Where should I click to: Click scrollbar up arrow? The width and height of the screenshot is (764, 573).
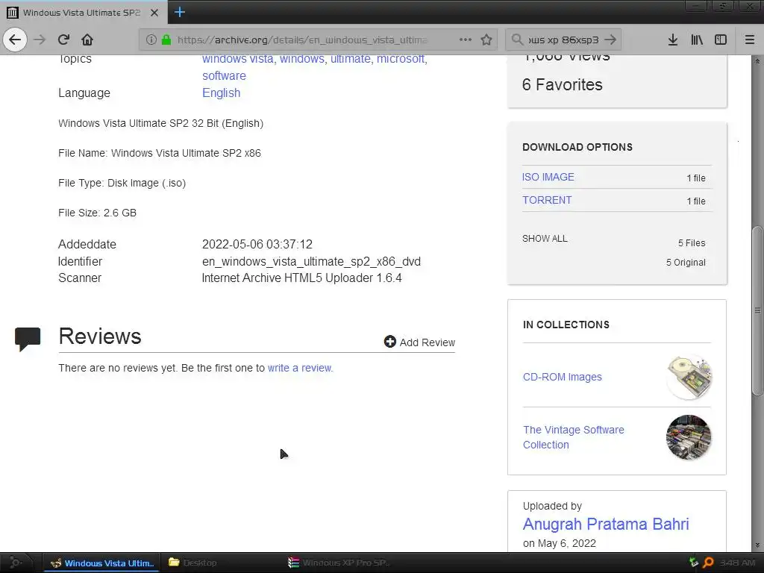point(757,61)
